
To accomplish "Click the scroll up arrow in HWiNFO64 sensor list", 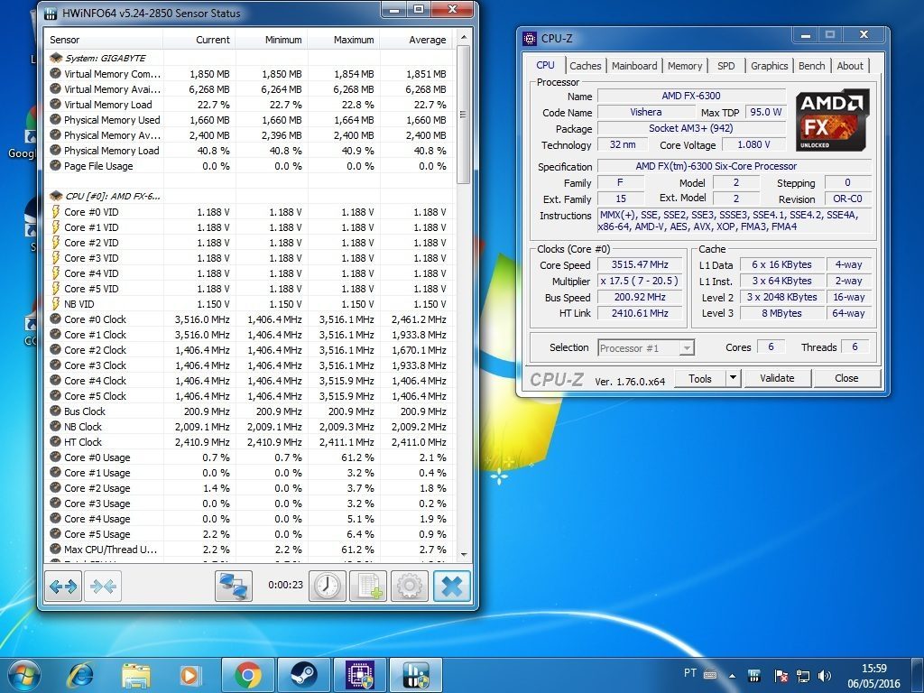I will (x=464, y=38).
